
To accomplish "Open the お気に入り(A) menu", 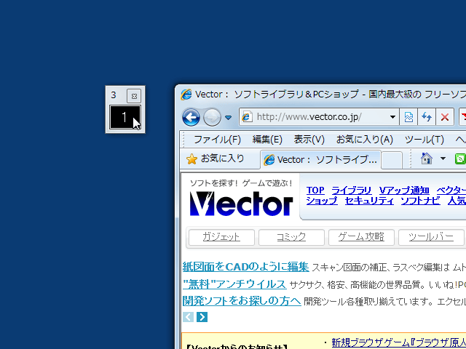I will click(364, 140).
